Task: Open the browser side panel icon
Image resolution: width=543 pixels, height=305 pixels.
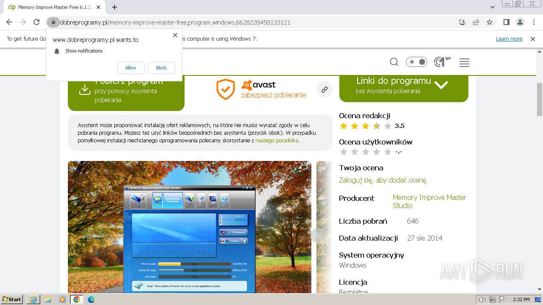Action: [506, 22]
